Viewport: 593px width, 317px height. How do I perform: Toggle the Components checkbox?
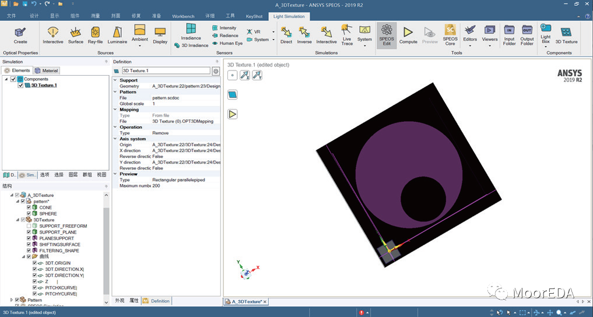click(x=13, y=79)
